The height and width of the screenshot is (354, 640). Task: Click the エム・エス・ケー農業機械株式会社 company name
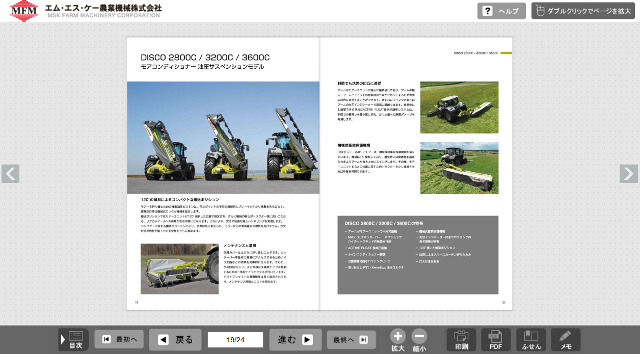[x=103, y=8]
